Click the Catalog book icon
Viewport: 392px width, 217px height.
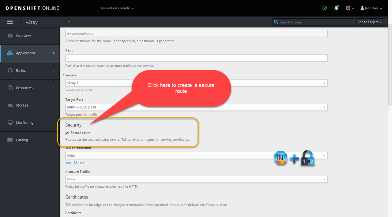[x=10, y=140]
